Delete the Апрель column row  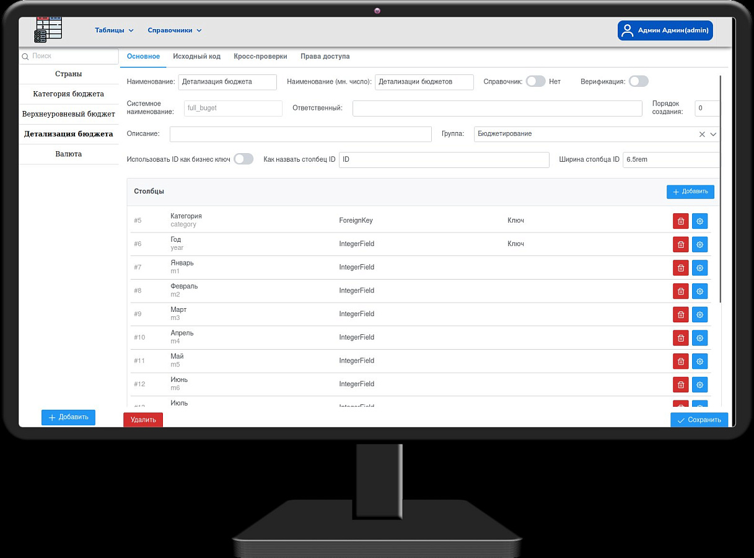[x=681, y=338]
